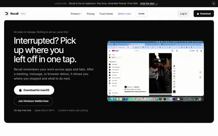
Task: Click hamburger menu icon in demo video
Action: point(110,51)
